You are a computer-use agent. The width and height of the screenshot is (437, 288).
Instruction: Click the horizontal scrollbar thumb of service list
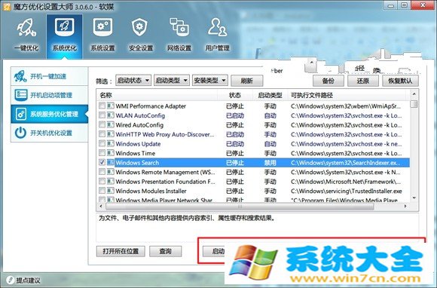coord(240,207)
